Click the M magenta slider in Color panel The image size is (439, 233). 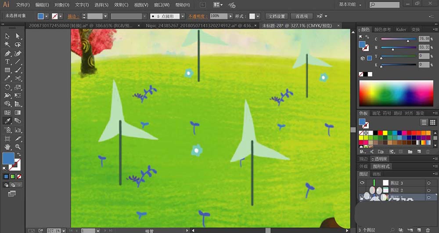399,47
